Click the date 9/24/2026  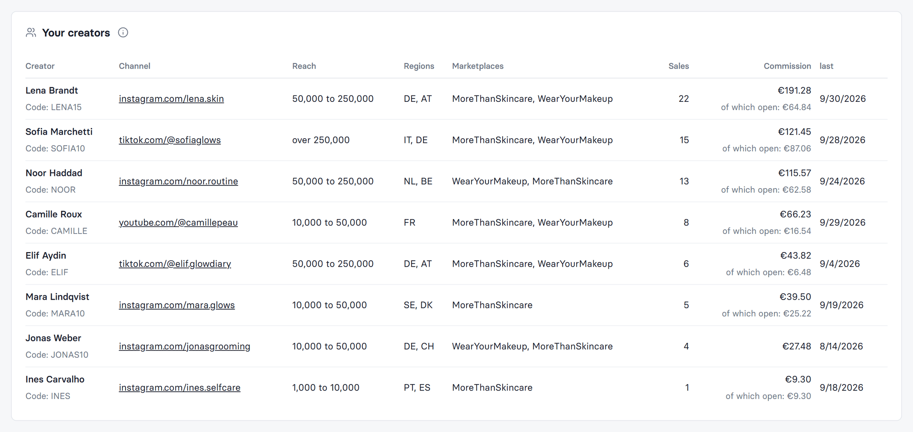[x=842, y=181]
